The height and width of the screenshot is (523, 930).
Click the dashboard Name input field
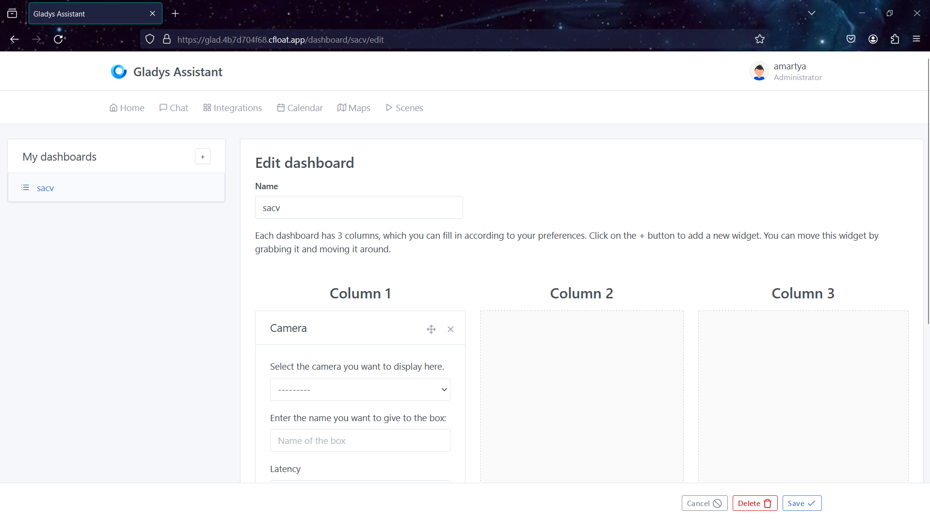[359, 208]
